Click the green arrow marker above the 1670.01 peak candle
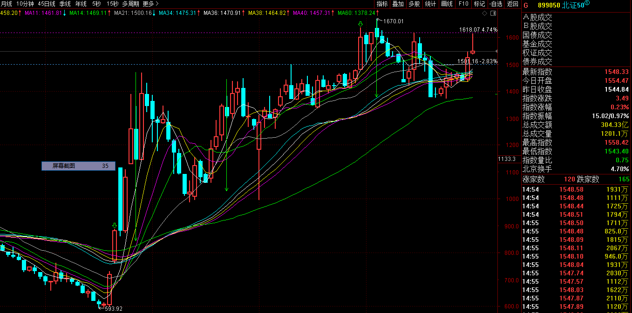The height and width of the screenshot is (313, 632). point(360,24)
